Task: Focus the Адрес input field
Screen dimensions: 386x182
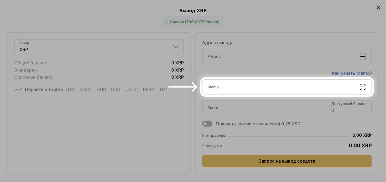Action: pyautogui.click(x=287, y=56)
